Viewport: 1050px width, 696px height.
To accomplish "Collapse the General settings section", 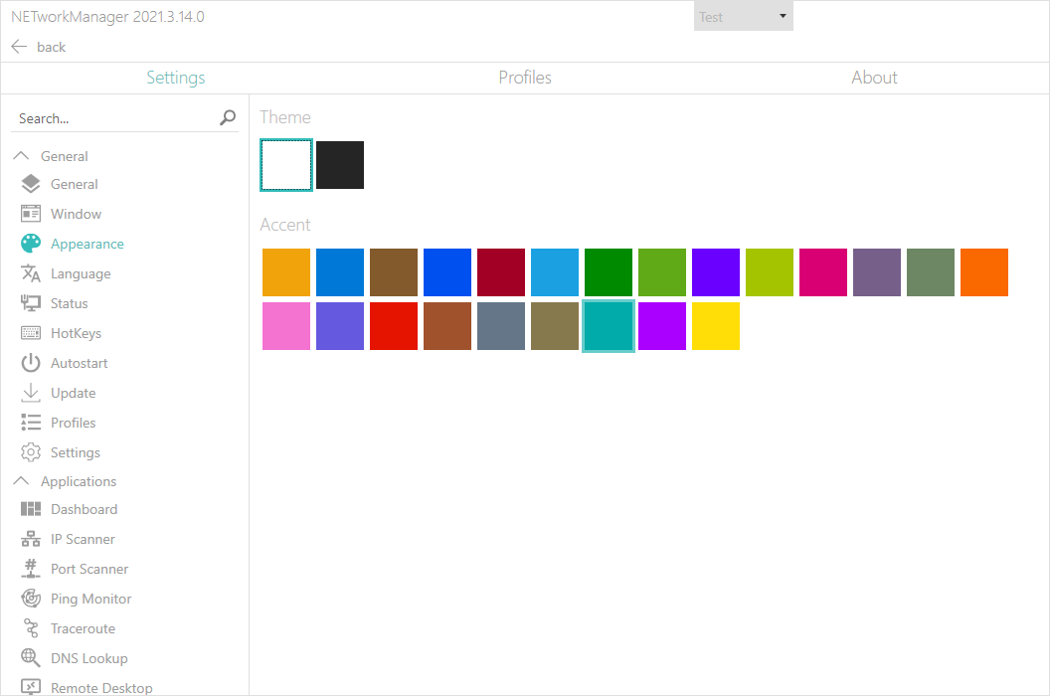I will [21, 155].
